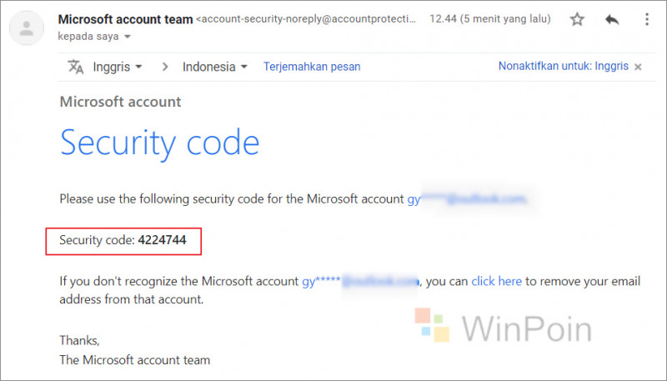Click Nonaktifkan untuk: Inggris
The width and height of the screenshot is (667, 381).
564,67
